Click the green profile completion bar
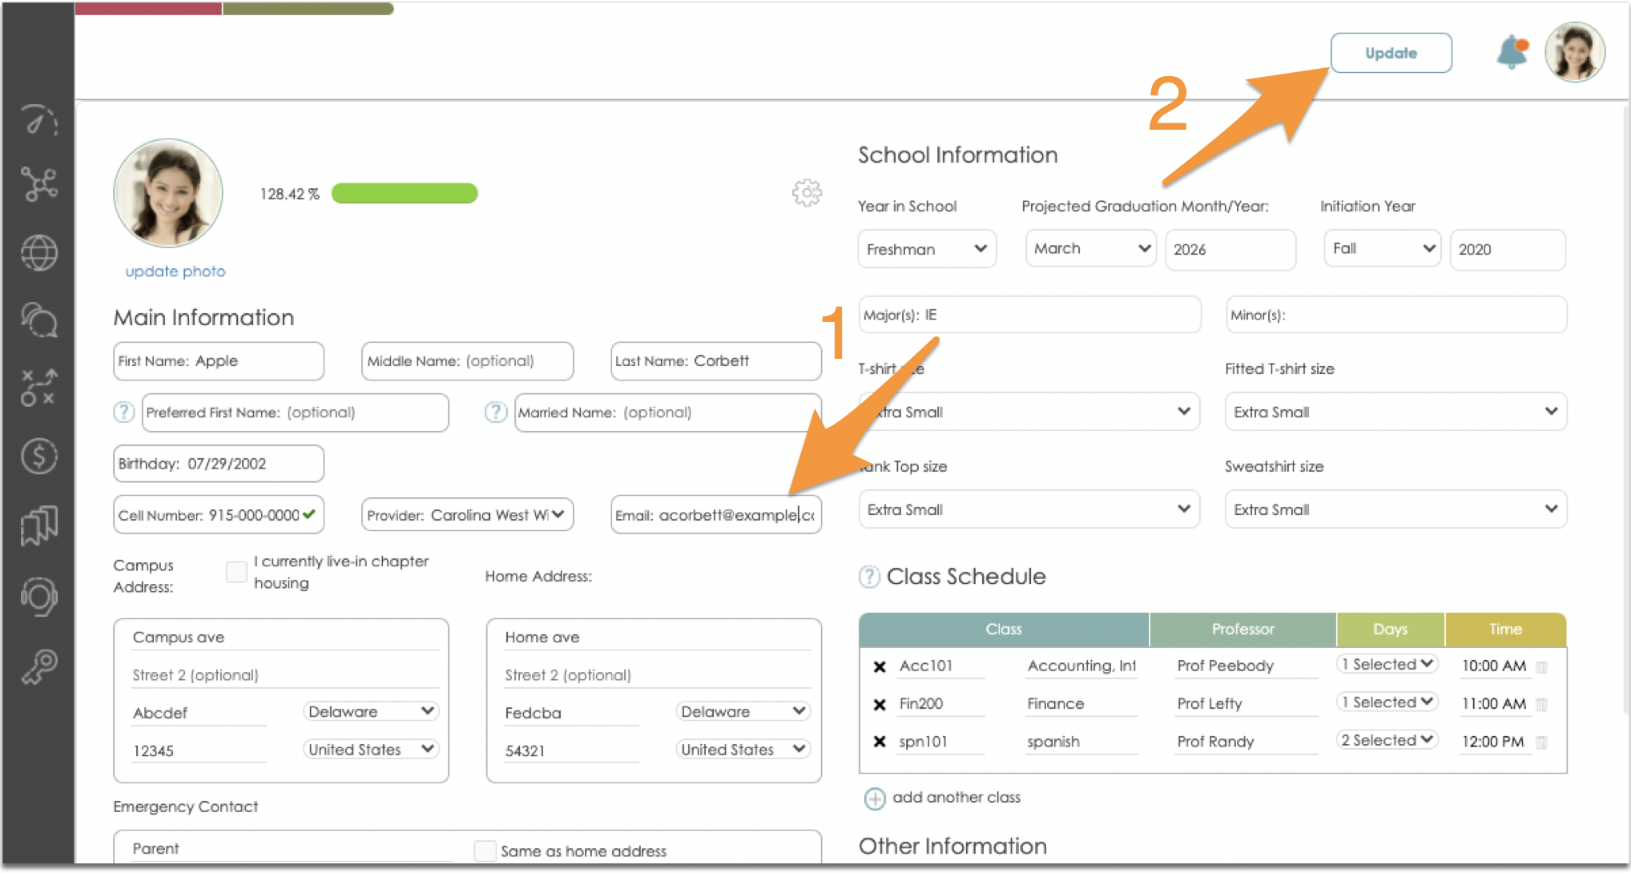The width and height of the screenshot is (1631, 873). point(405,193)
